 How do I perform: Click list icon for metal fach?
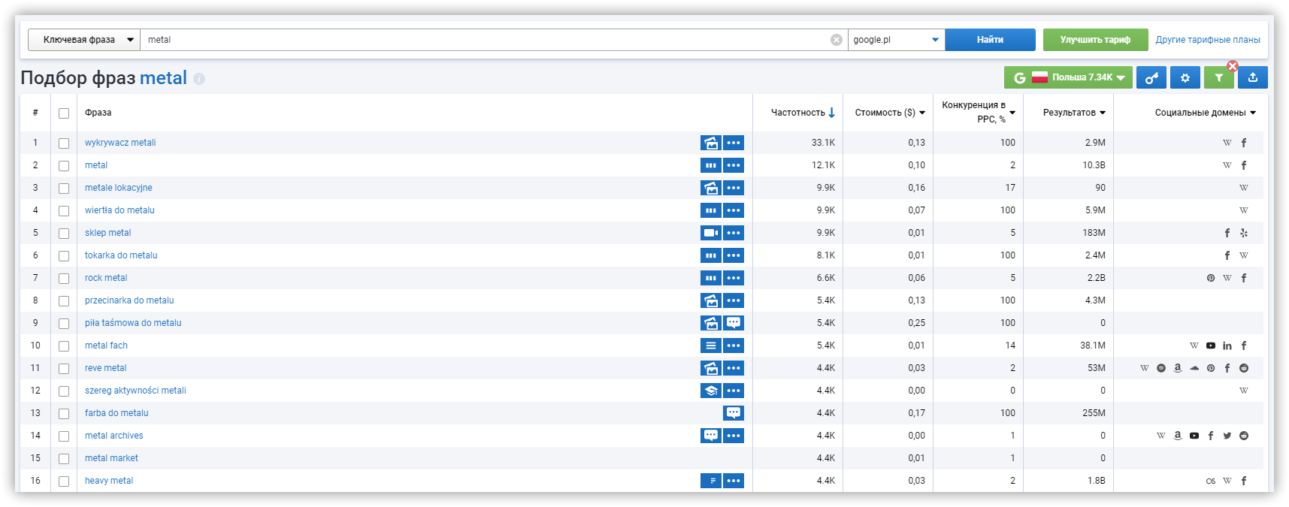point(711,346)
